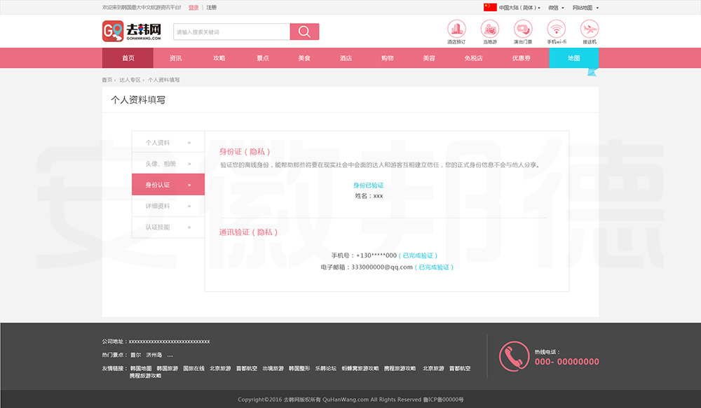The height and width of the screenshot is (408, 701).
Task: Expand the 微信 dropdown in top bar
Action: [x=556, y=8]
